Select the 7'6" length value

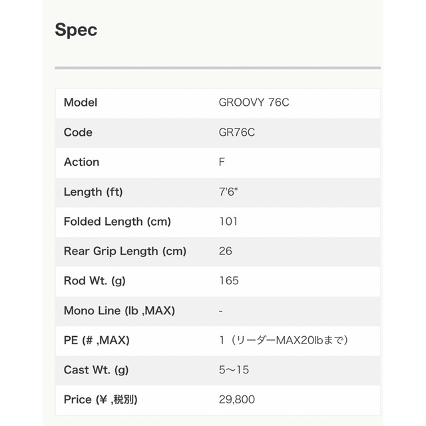228,192
